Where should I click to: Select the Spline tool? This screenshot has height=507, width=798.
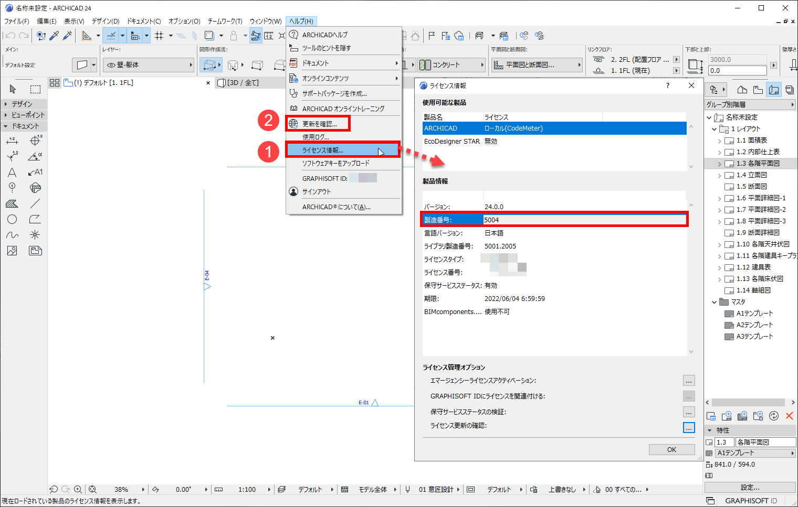(12, 235)
